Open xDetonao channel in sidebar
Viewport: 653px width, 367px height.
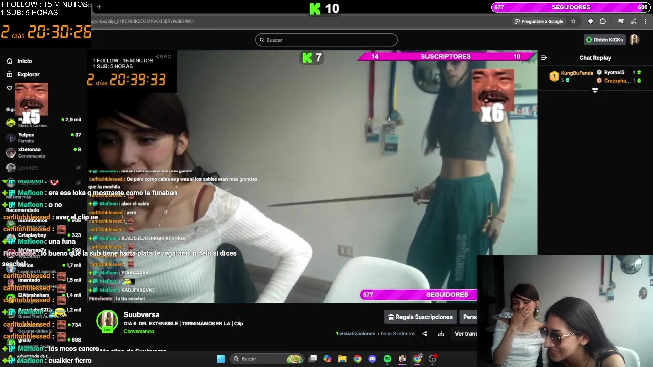pyautogui.click(x=43, y=152)
